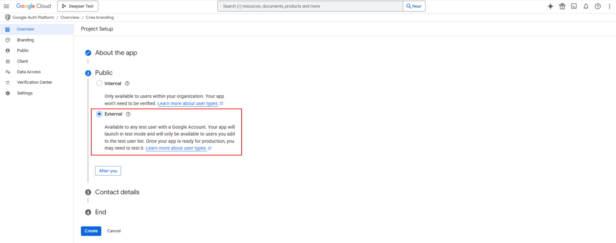Click the step 4 End badge

coord(88,213)
